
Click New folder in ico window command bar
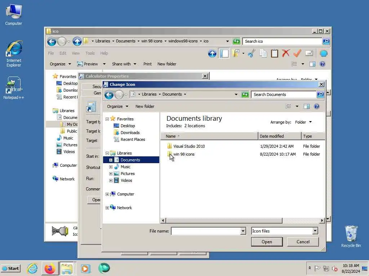coord(166,64)
